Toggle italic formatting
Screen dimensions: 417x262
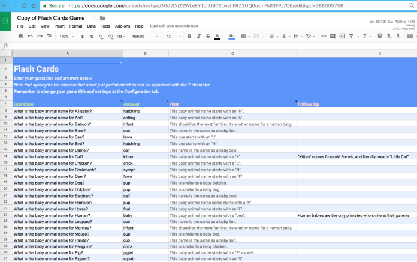[x=198, y=36]
